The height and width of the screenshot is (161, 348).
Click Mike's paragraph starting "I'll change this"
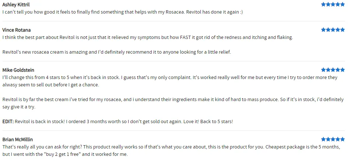(169, 78)
